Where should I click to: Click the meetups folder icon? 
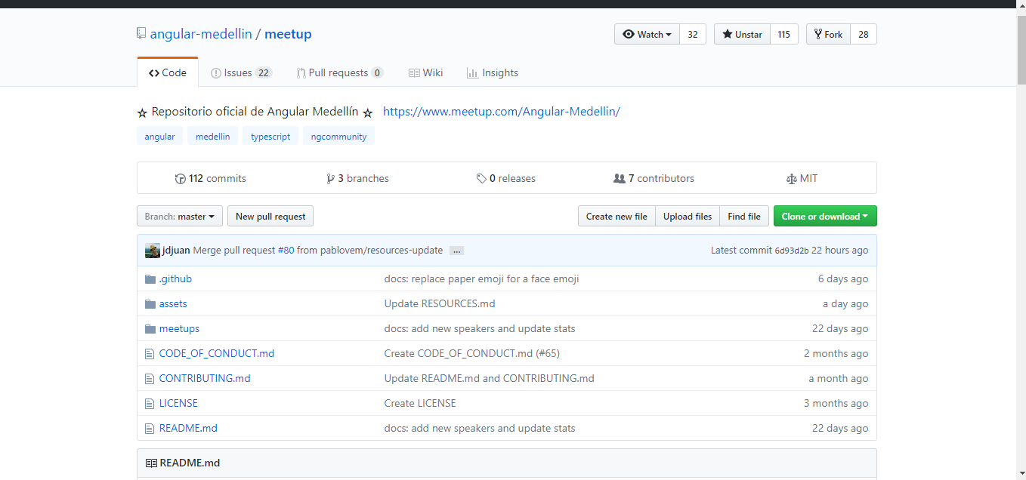pyautogui.click(x=150, y=329)
